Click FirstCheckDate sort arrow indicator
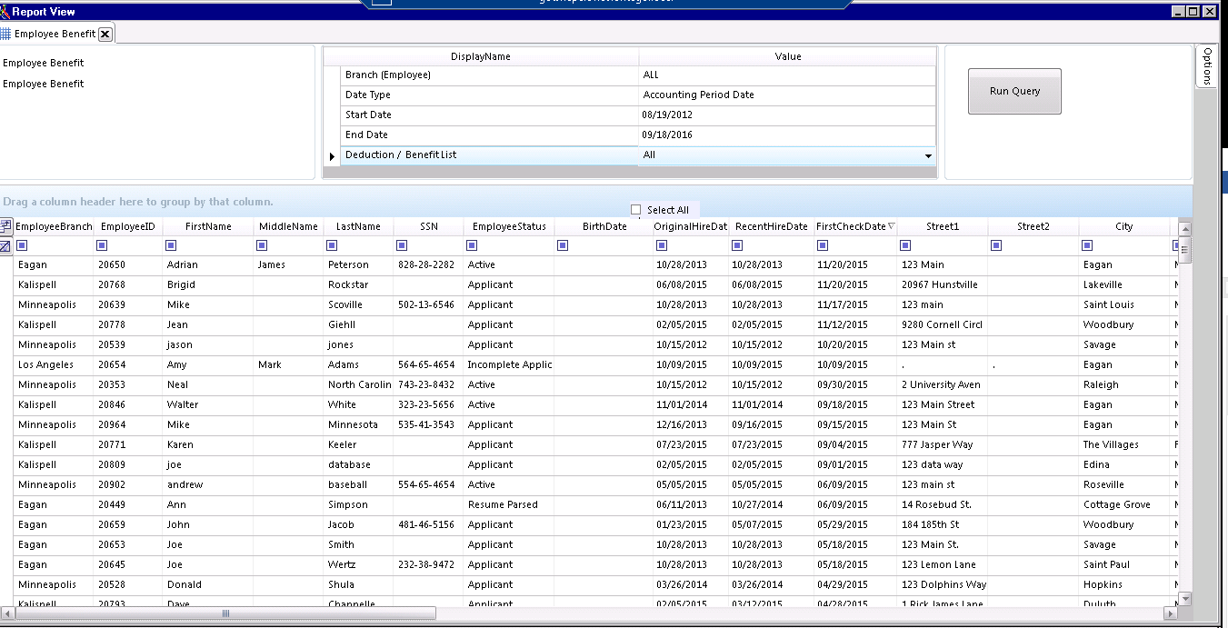 (x=892, y=226)
